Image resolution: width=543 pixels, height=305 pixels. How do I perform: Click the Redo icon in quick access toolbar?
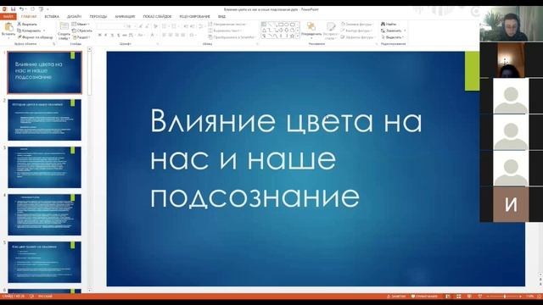(x=32, y=9)
